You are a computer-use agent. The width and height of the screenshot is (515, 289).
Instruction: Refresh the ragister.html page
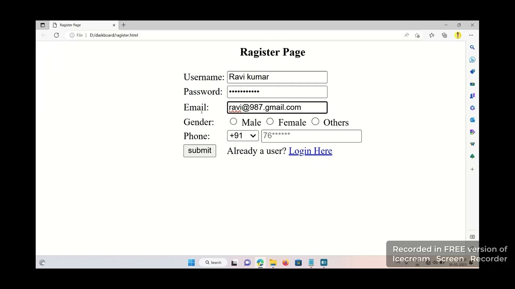(x=56, y=35)
